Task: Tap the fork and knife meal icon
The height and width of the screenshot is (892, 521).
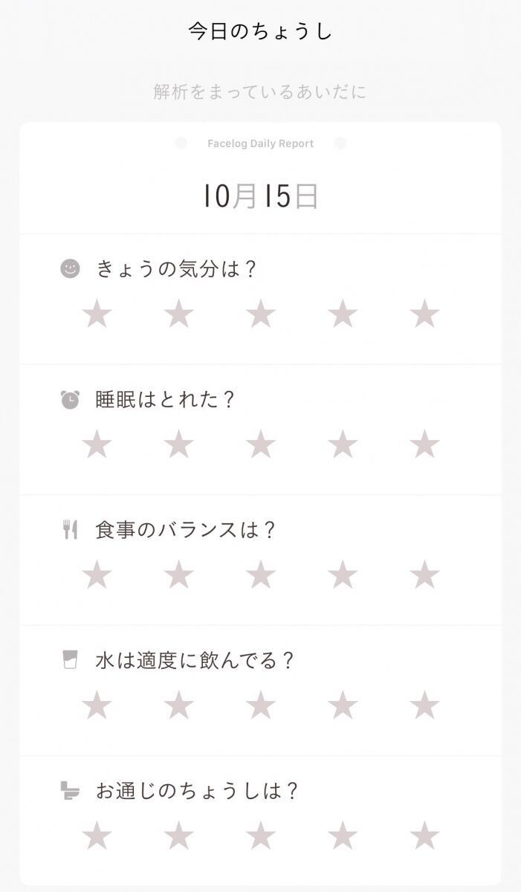Action: tap(70, 530)
